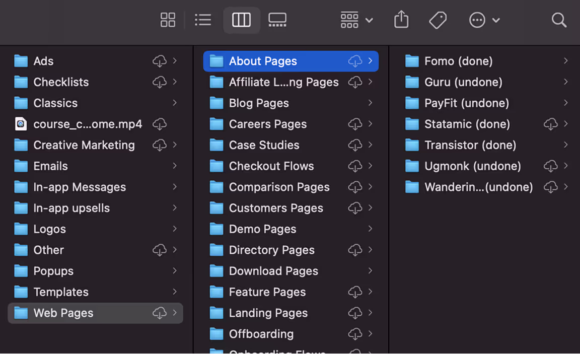Image resolution: width=580 pixels, height=354 pixels.
Task: Switch to icon grid view
Action: [168, 20]
